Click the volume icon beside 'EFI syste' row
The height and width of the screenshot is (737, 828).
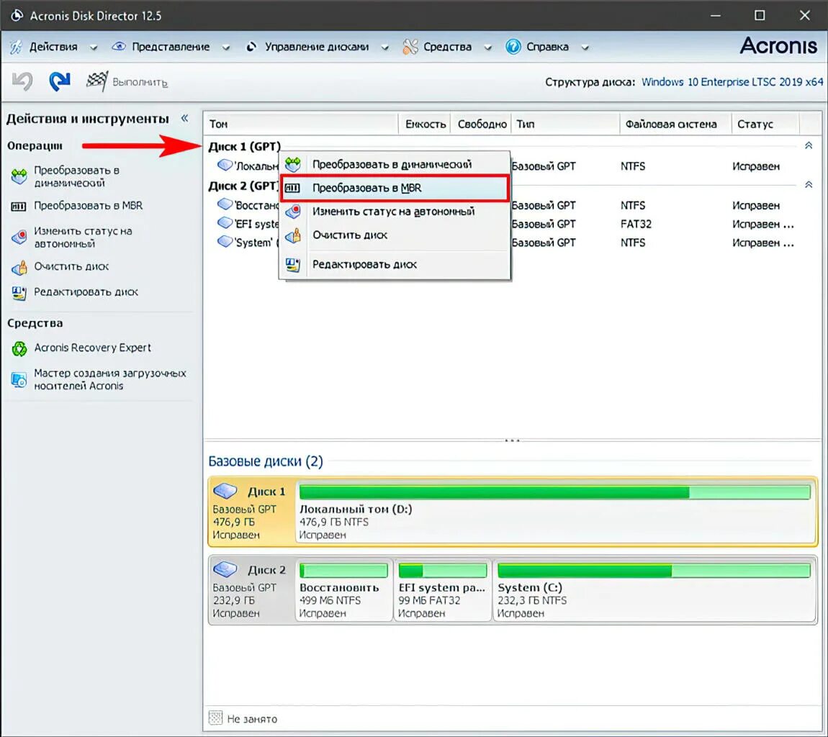225,223
